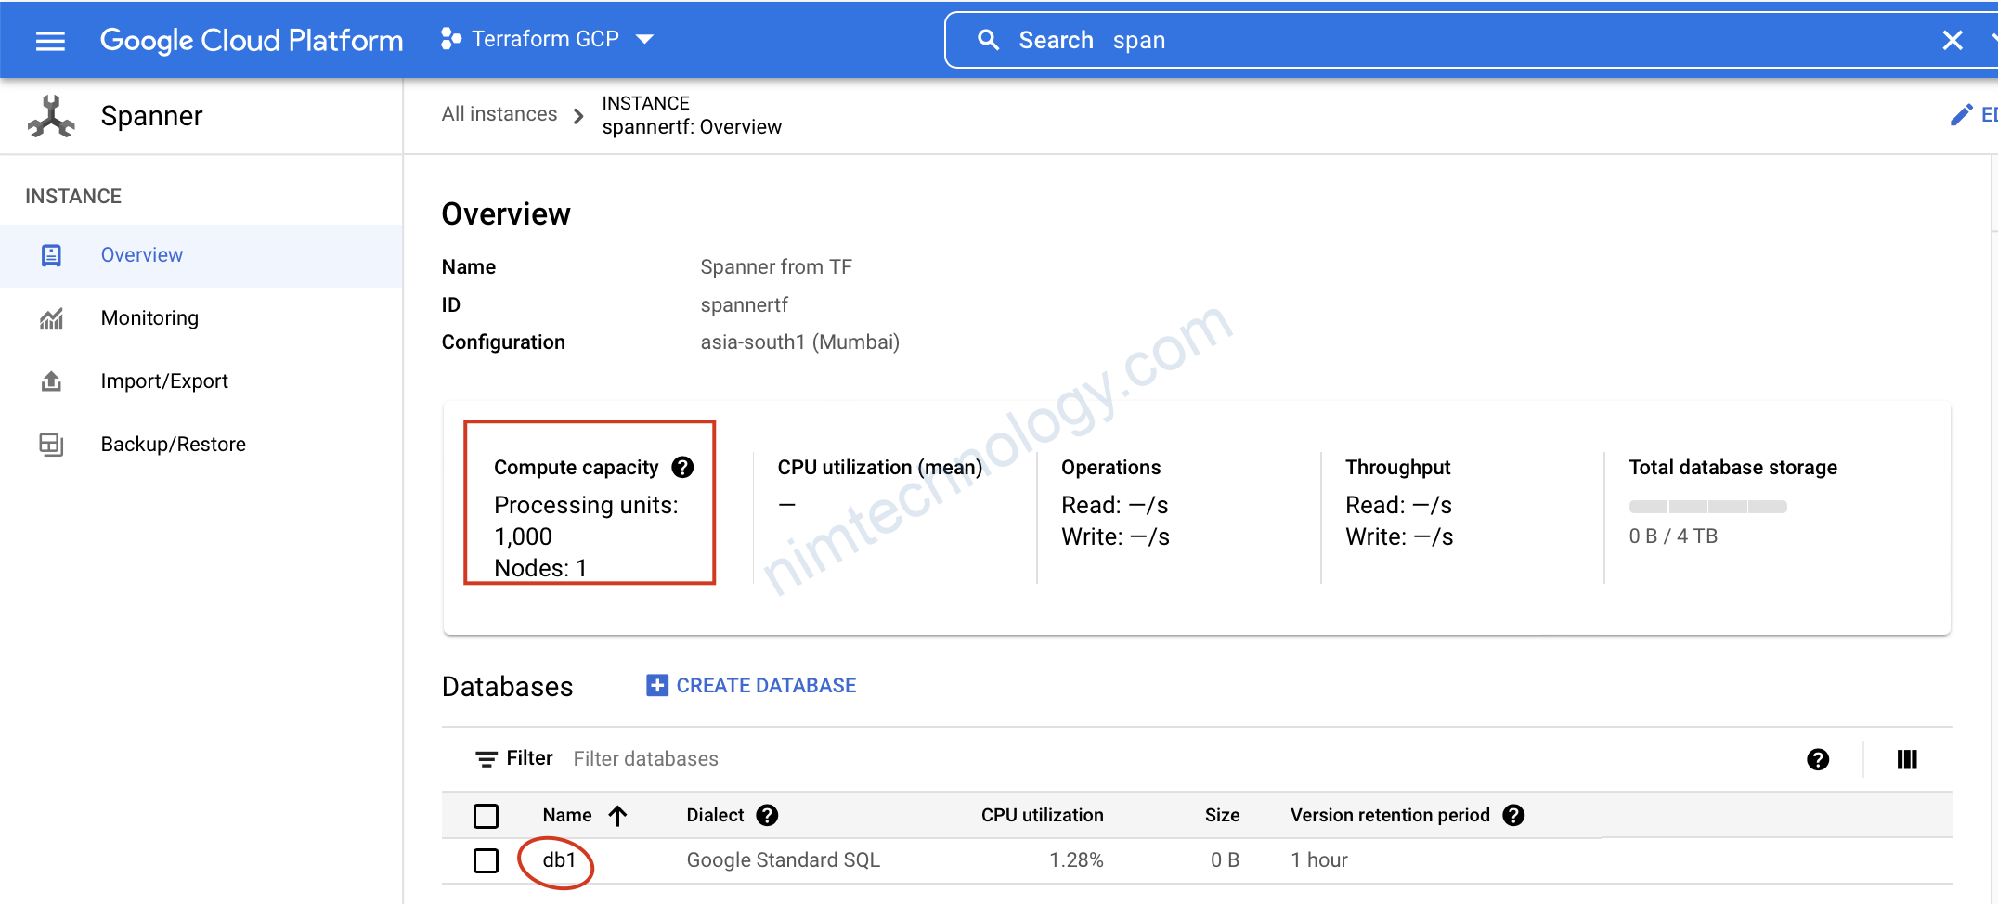Image resolution: width=1998 pixels, height=904 pixels.
Task: Clear the search box with X icon
Action: (x=1953, y=40)
